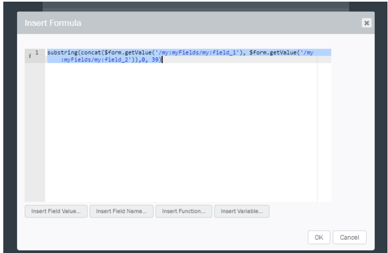Confirm the formula with OK
Screen dimensions: 388x253
[x=318, y=238]
